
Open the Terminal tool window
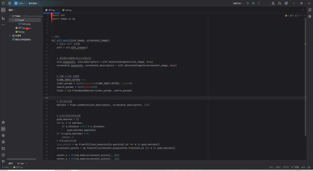click(x=3, y=148)
